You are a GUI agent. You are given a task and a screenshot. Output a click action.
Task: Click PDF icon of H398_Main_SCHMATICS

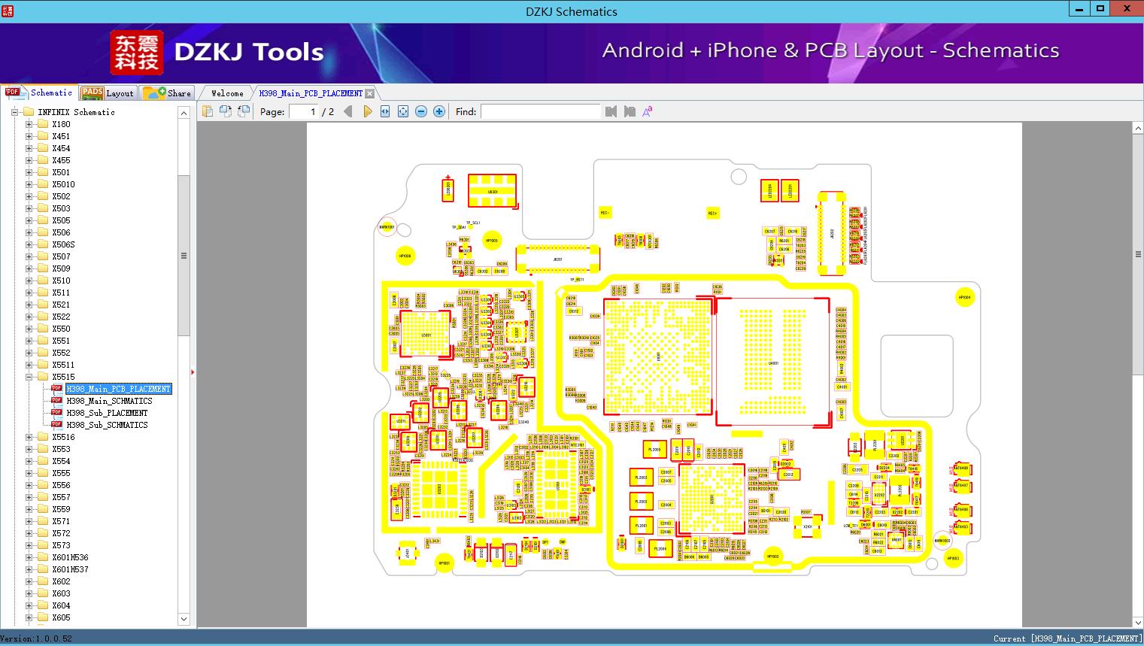56,400
